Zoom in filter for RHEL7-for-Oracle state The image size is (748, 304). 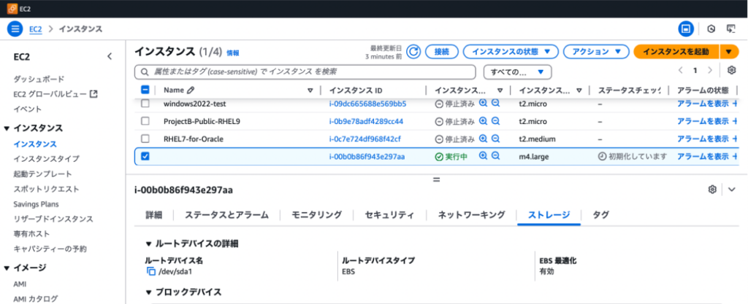point(484,139)
